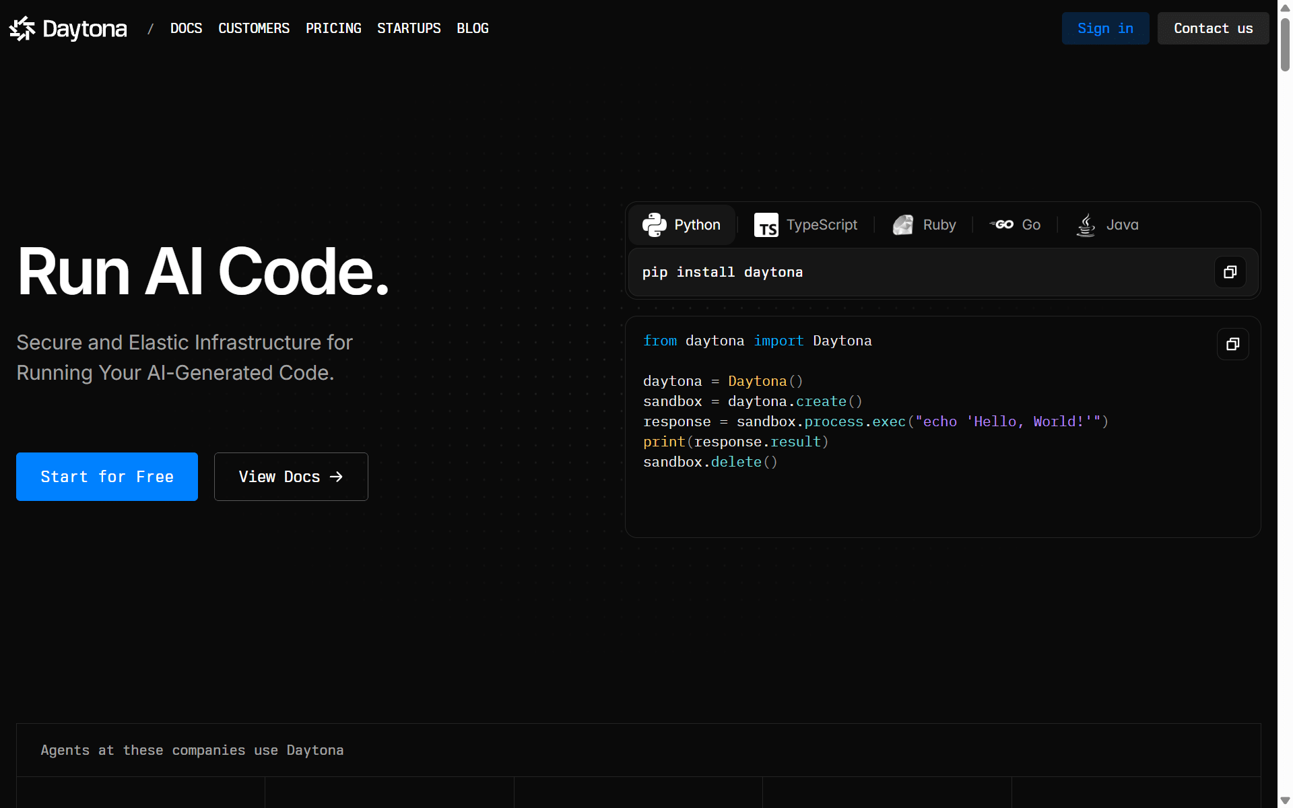Viewport: 1293px width, 808px height.
Task: Click the Go gopher logo icon
Action: 1001,225
